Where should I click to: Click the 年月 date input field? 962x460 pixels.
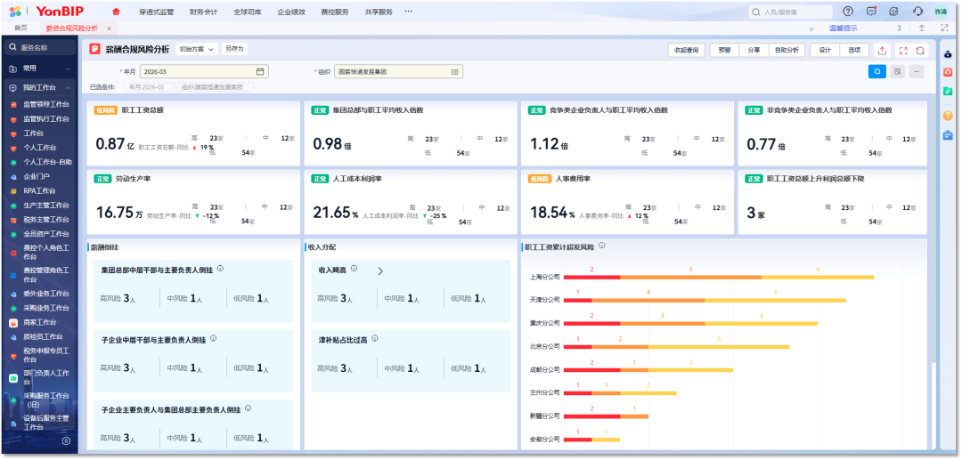click(x=204, y=72)
